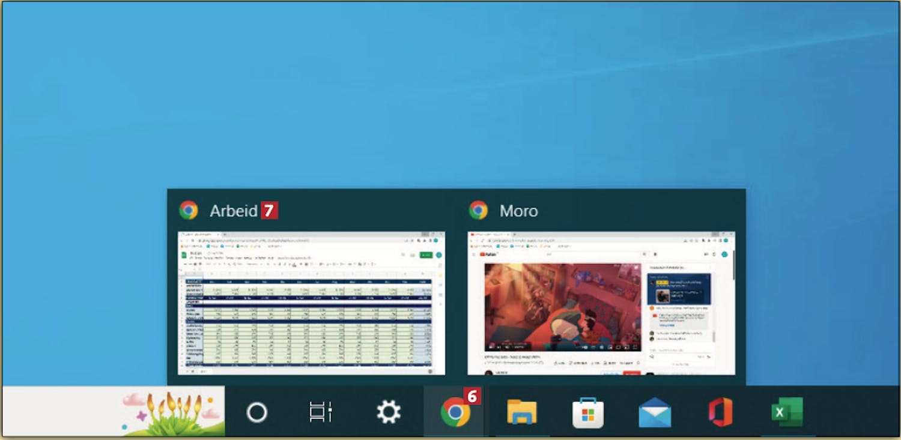Click the taskbar search box
Screen dimensions: 901x440
[60, 412]
